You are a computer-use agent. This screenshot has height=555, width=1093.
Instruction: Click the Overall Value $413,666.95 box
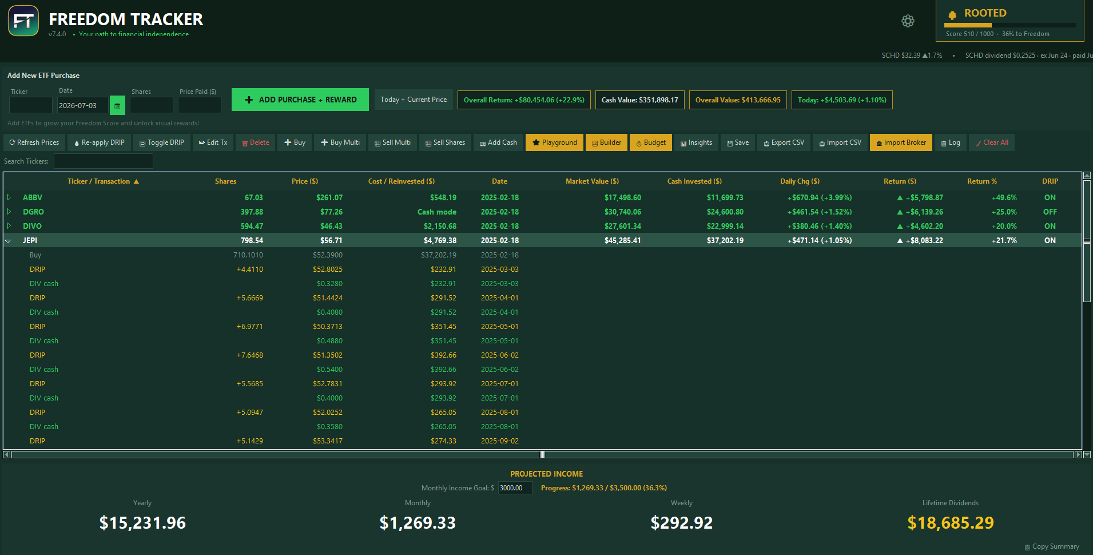click(738, 100)
